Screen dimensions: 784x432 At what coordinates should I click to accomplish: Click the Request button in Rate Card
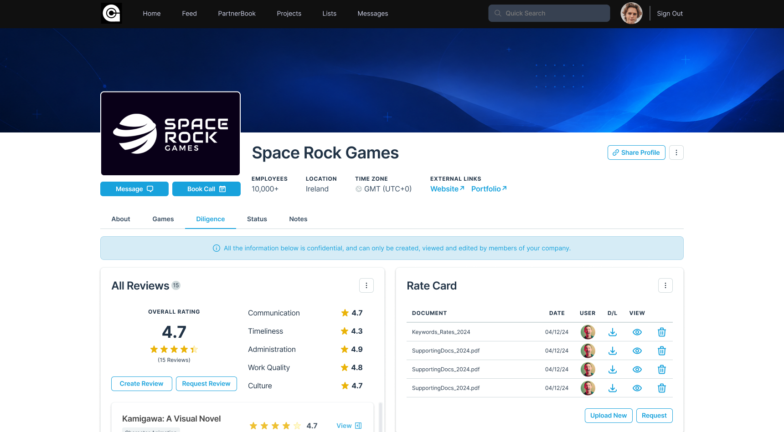655,416
